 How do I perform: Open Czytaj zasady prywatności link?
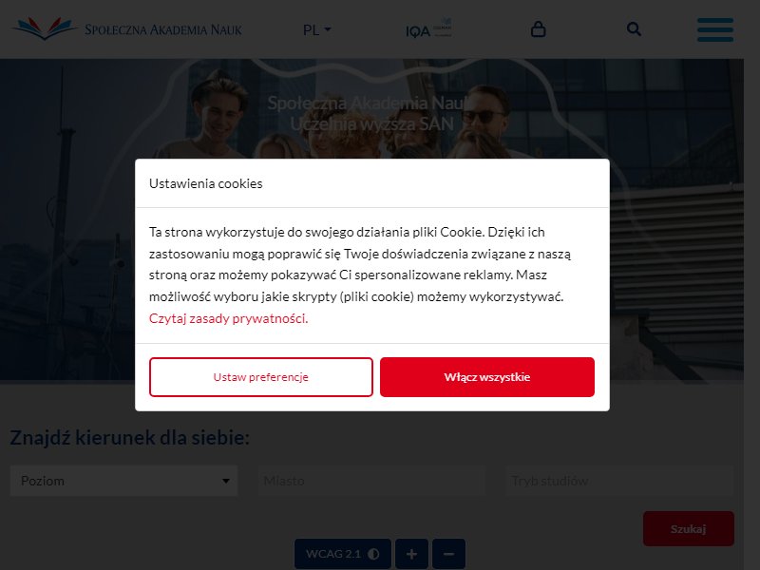[228, 318]
